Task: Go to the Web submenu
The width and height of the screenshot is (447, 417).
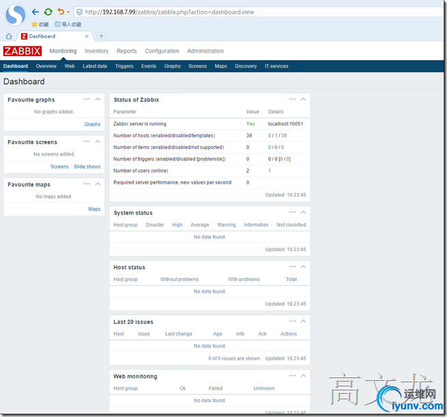Action: click(70, 66)
